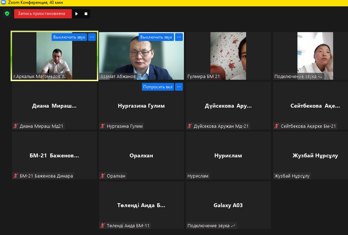
Task: Click muted mic icon next to Нургазина Гулим
Action: (x=103, y=126)
